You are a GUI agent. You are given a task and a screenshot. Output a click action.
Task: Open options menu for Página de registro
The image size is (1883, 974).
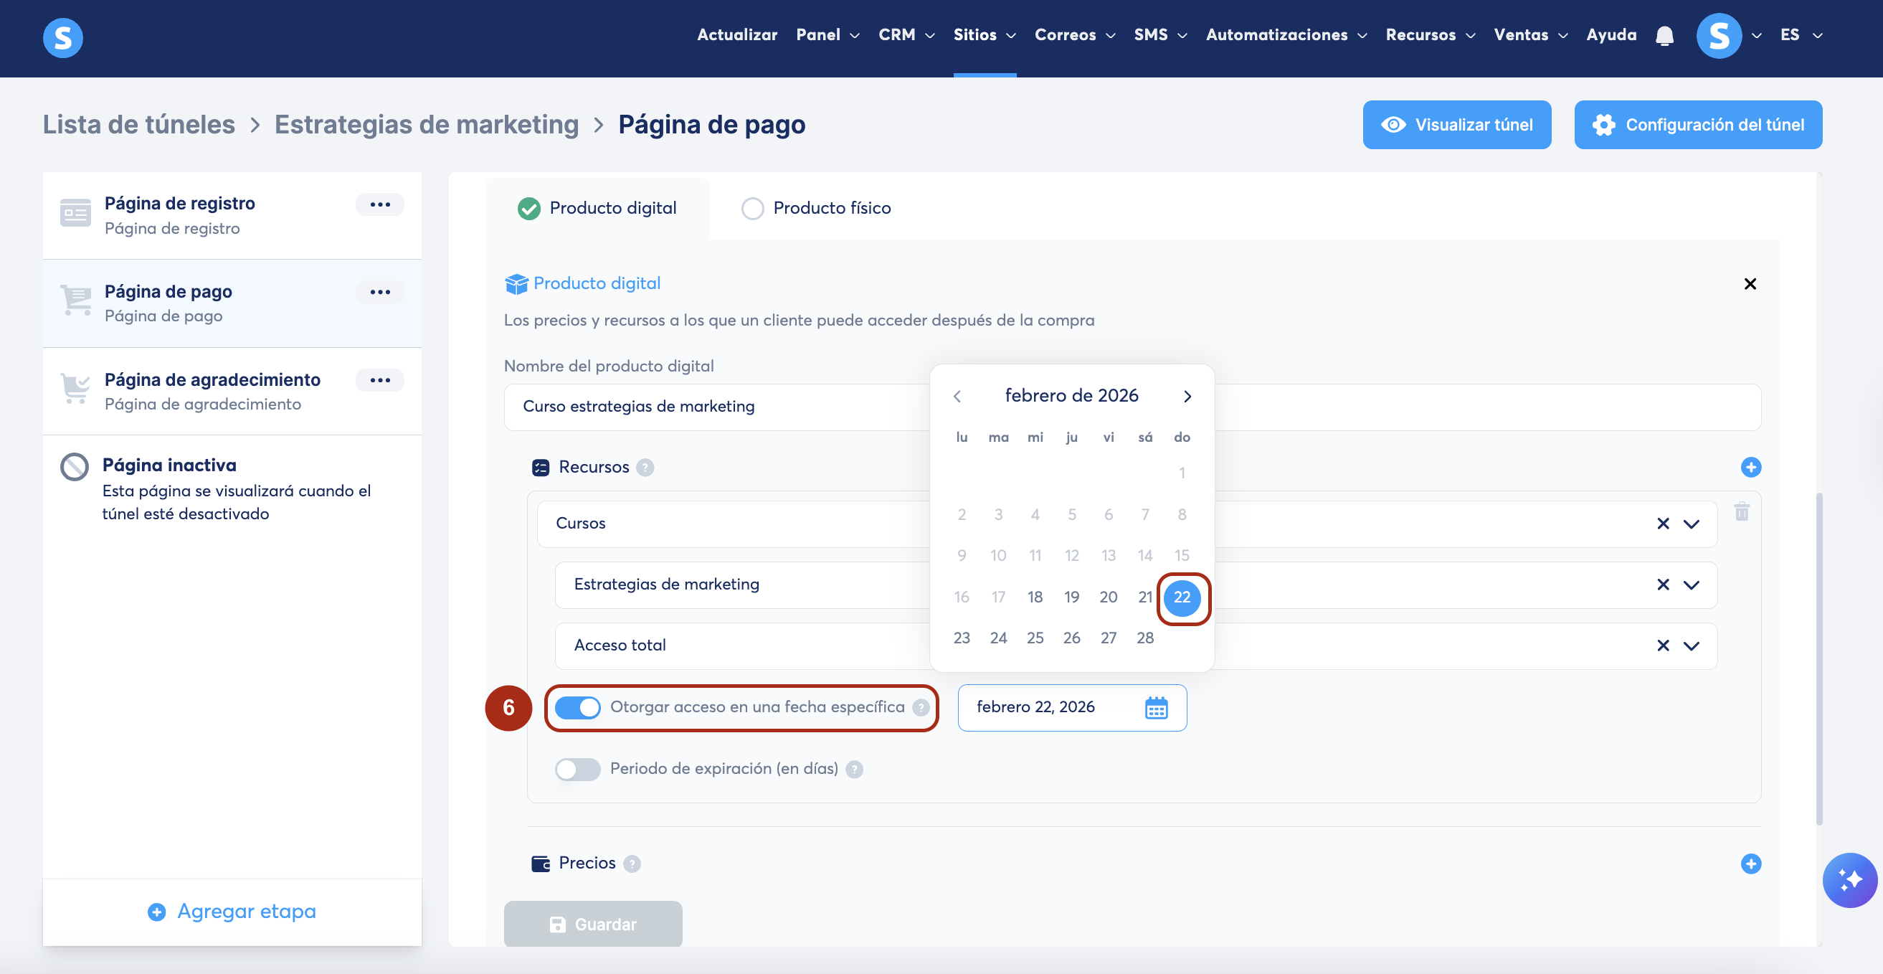tap(379, 204)
